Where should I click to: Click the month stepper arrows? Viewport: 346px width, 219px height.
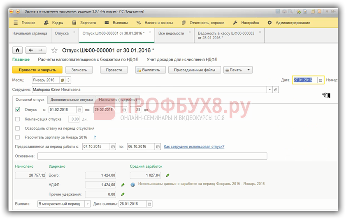pos(68,80)
